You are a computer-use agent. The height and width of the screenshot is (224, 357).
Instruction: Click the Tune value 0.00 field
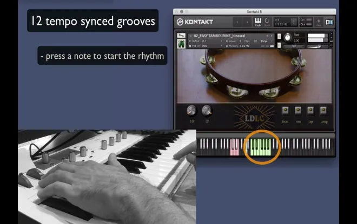[299, 40]
